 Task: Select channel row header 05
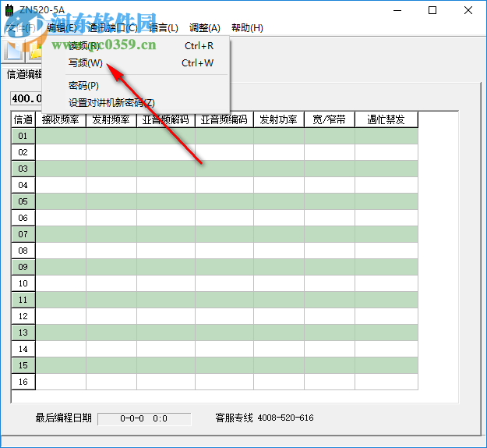point(23,201)
